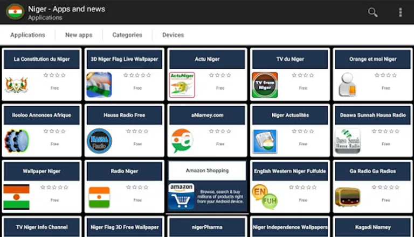Screen dimensions: 414x237
Task: Open La Constitution du Niger title
Action: [x=42, y=59]
